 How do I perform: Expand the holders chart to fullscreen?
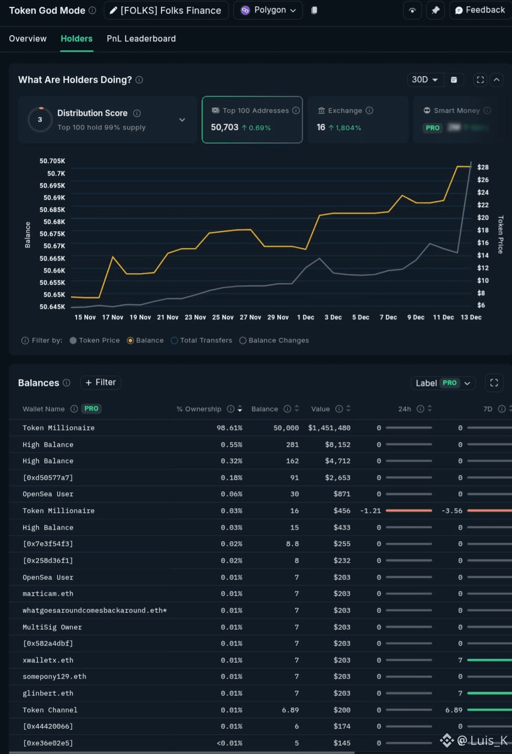pos(480,80)
